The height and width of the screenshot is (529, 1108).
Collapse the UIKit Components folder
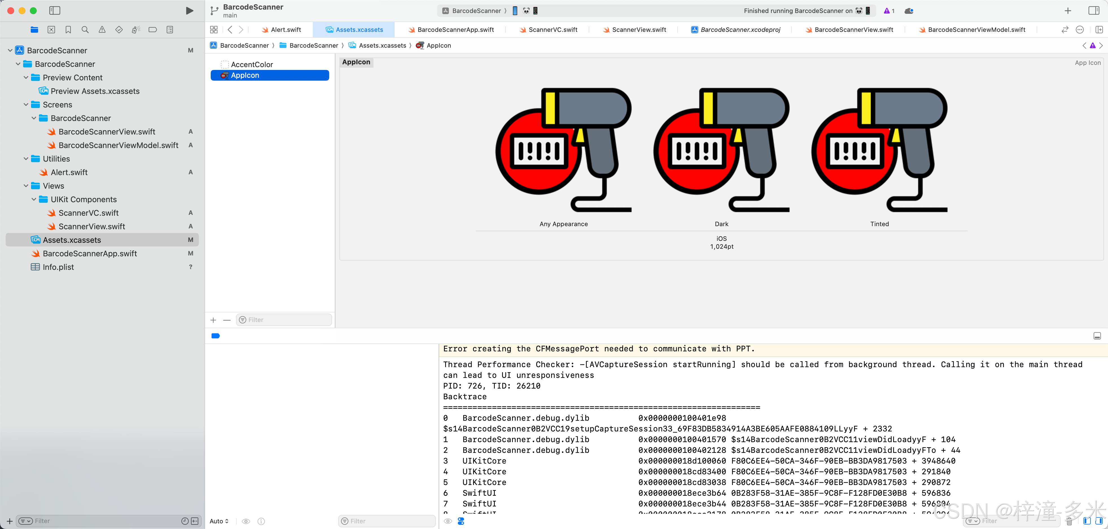34,200
